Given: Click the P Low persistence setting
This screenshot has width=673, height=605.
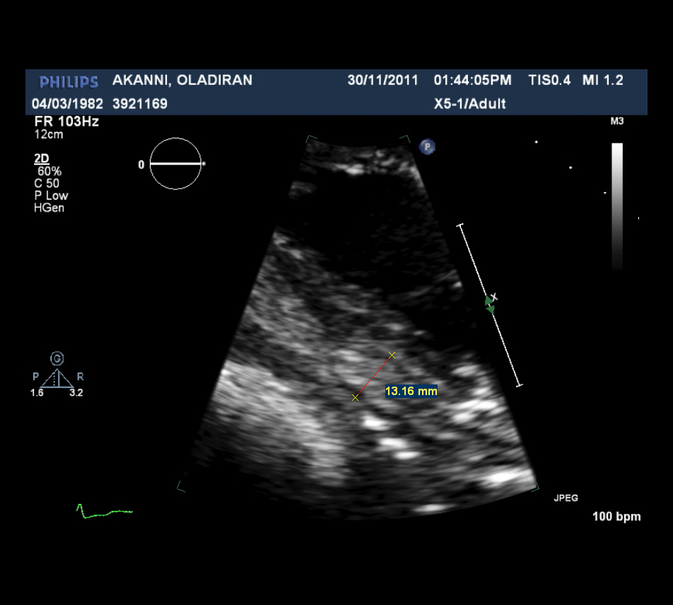Looking at the screenshot, I should tap(51, 196).
